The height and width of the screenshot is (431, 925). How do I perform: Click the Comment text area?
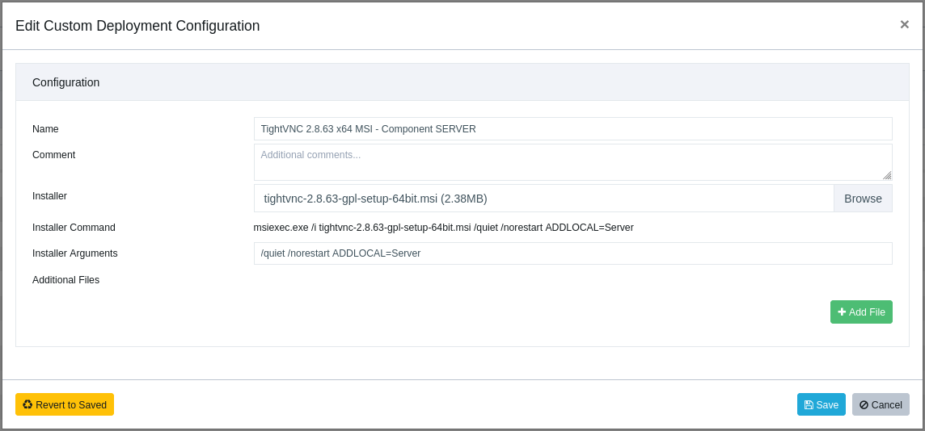coord(572,162)
